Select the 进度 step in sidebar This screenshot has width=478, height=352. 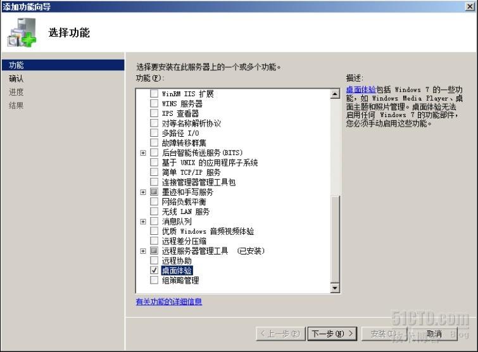point(16,92)
